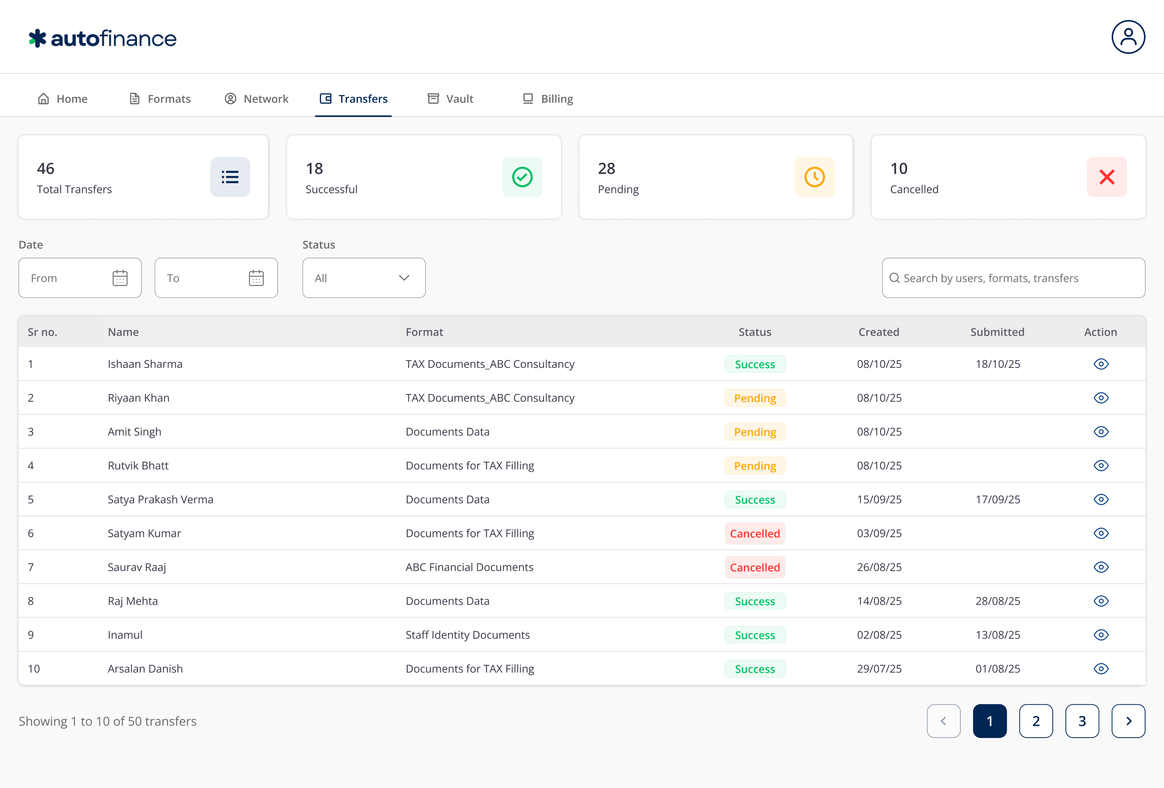View Inamul's transfer with the eye icon

[x=1101, y=635]
